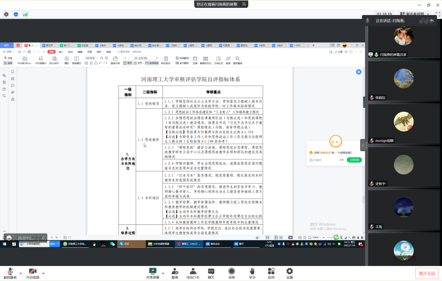Tick the checkbox in the popup notification

(x=310, y=160)
